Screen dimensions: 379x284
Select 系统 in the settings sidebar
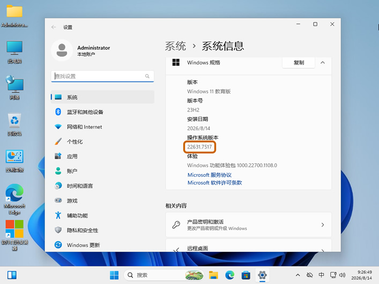(102, 97)
